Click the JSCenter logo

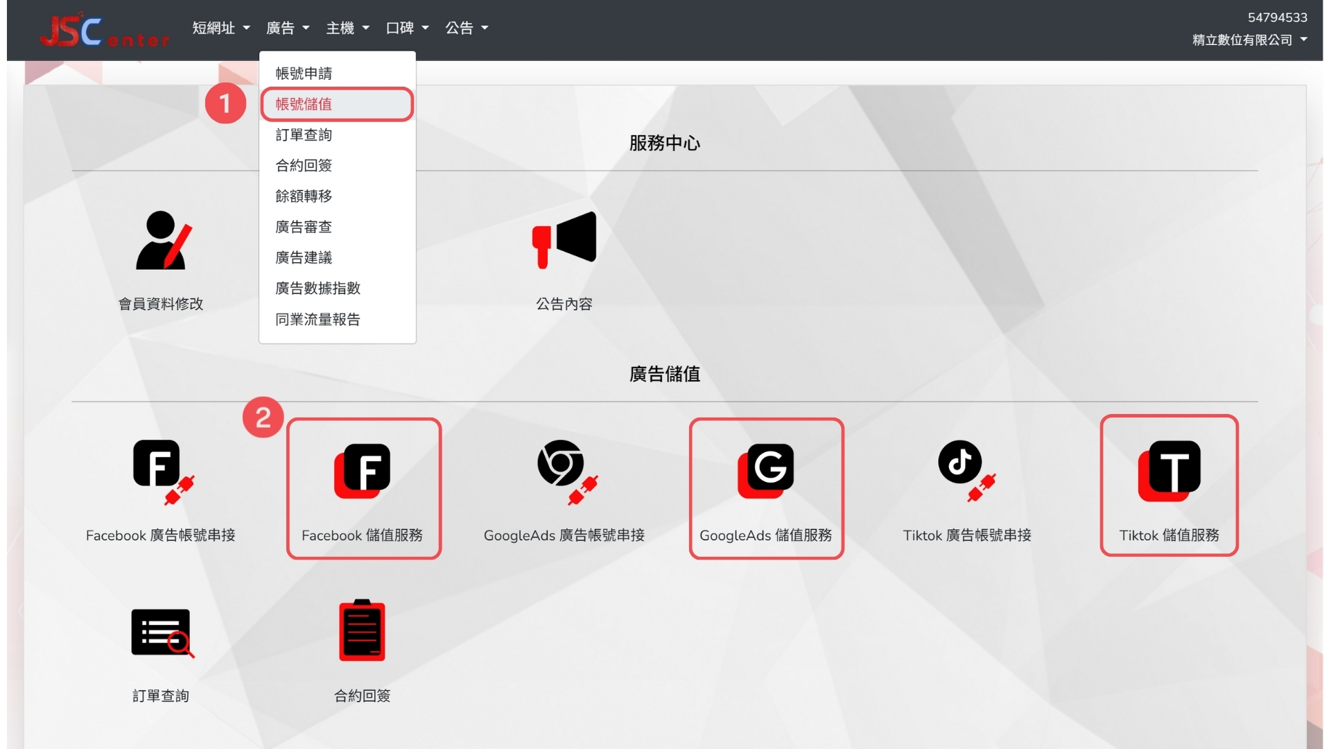click(x=104, y=31)
